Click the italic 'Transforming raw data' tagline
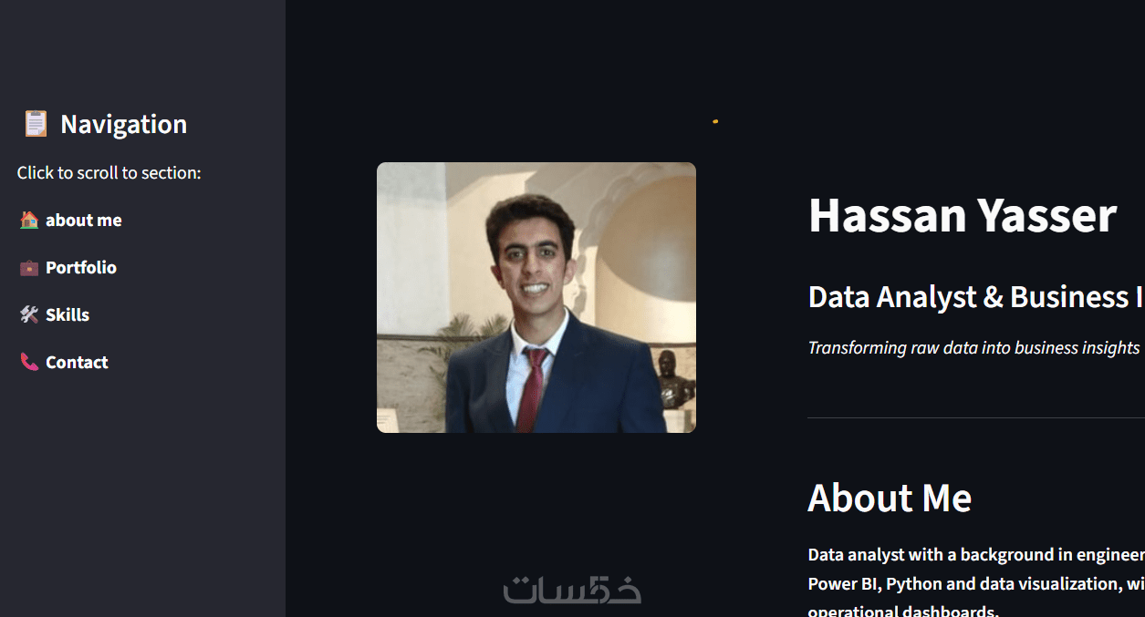The height and width of the screenshot is (617, 1145). click(974, 347)
